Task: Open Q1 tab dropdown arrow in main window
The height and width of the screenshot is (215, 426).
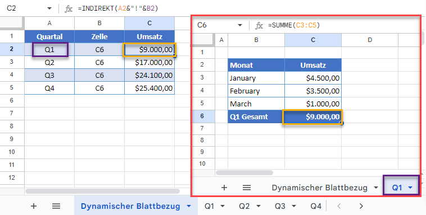Action: tap(222, 206)
